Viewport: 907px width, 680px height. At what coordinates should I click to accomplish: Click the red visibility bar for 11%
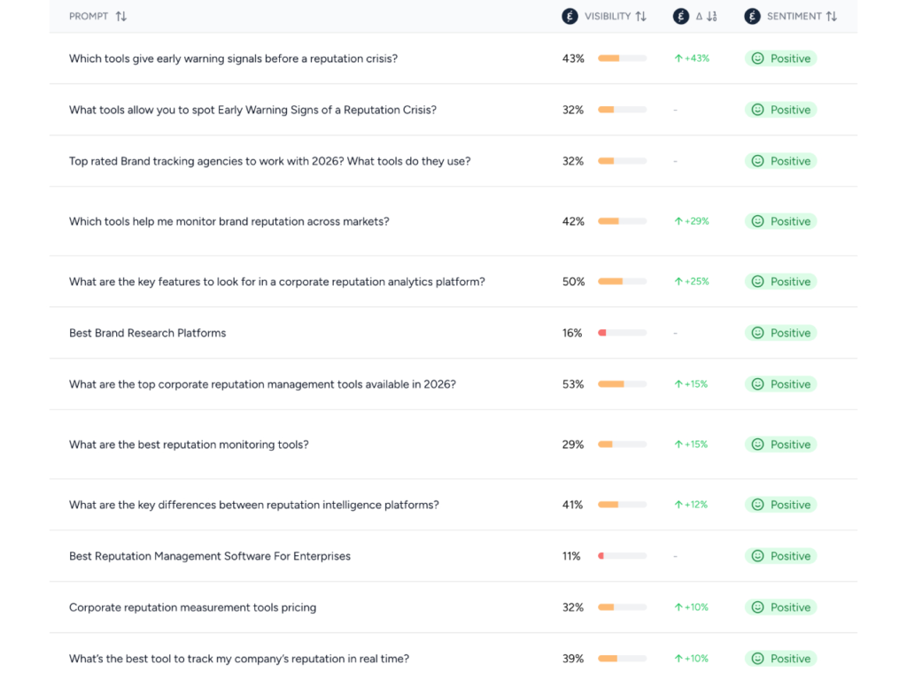622,556
